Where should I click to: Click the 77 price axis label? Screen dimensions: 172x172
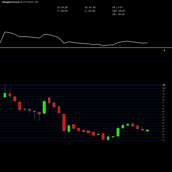(163, 103)
